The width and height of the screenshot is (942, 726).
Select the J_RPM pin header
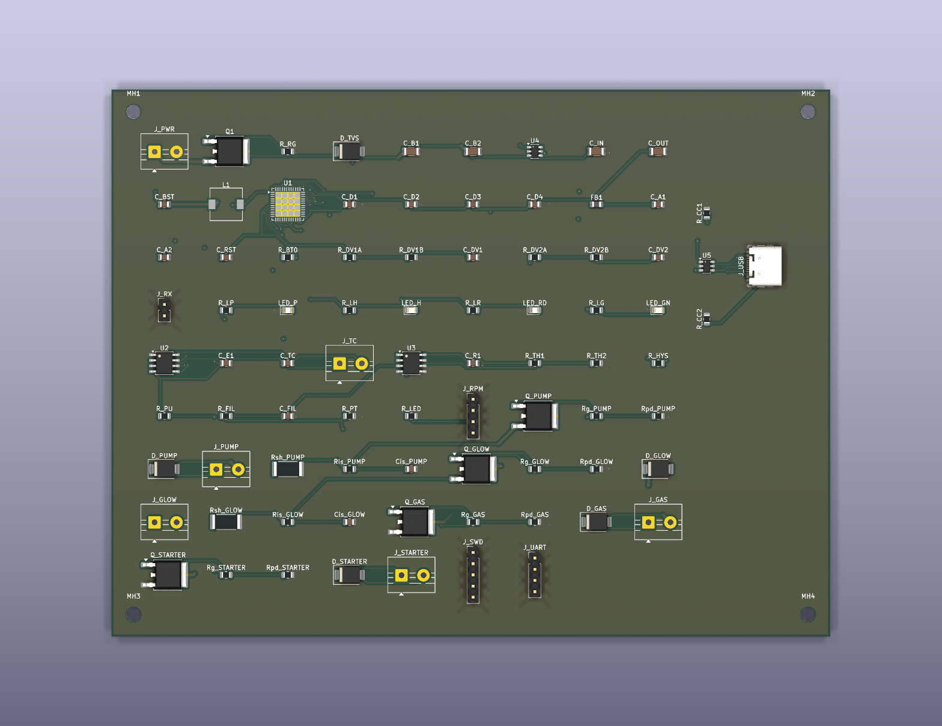473,416
